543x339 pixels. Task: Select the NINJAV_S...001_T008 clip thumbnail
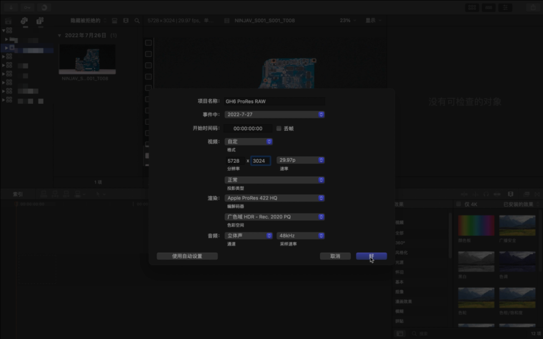click(x=87, y=59)
